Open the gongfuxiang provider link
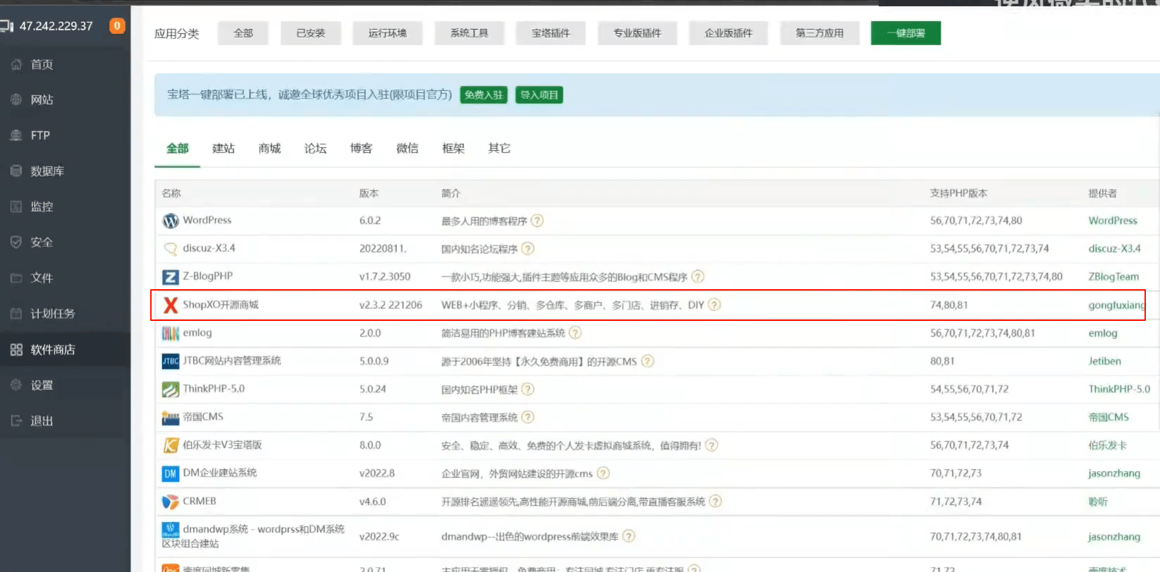1160x572 pixels. pos(1116,305)
